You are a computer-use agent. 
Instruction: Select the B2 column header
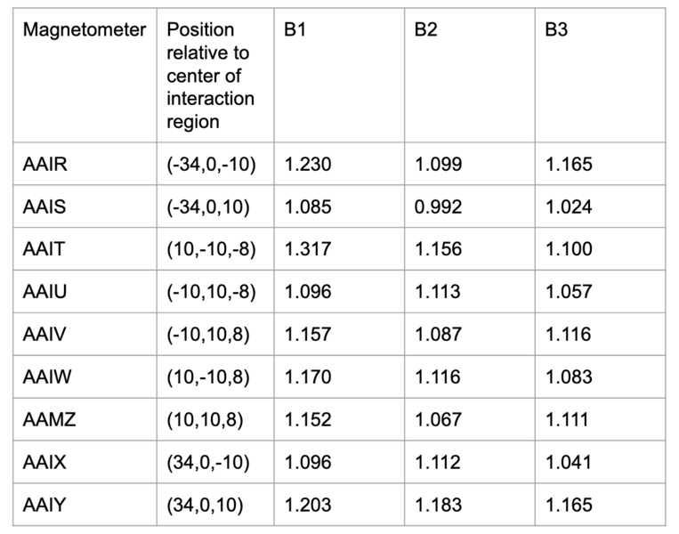tap(426, 30)
